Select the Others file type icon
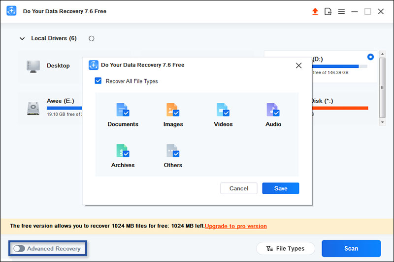The height and width of the screenshot is (262, 394). [x=173, y=151]
